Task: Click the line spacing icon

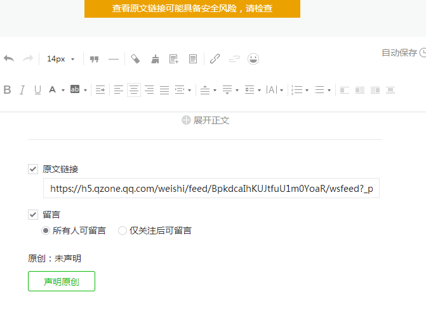Action: pyautogui.click(x=250, y=90)
